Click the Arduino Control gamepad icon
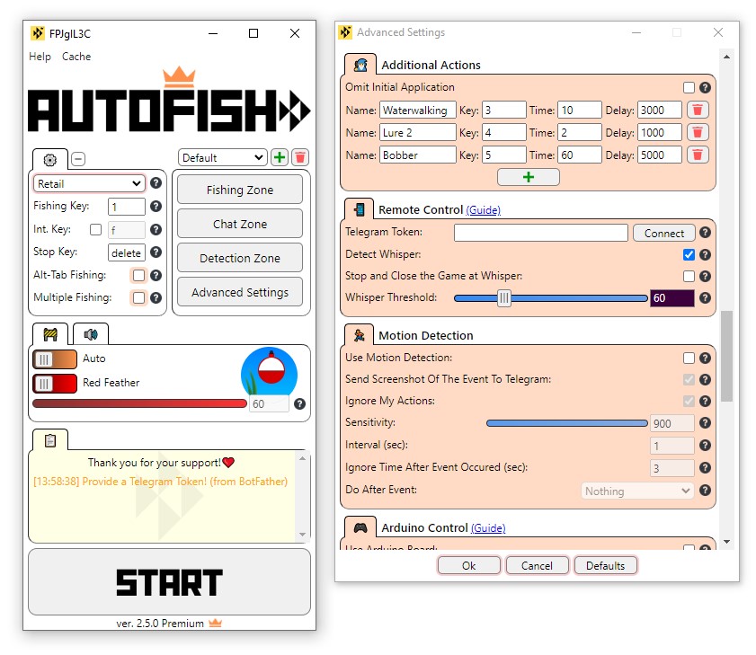The height and width of the screenshot is (655, 756). (360, 527)
